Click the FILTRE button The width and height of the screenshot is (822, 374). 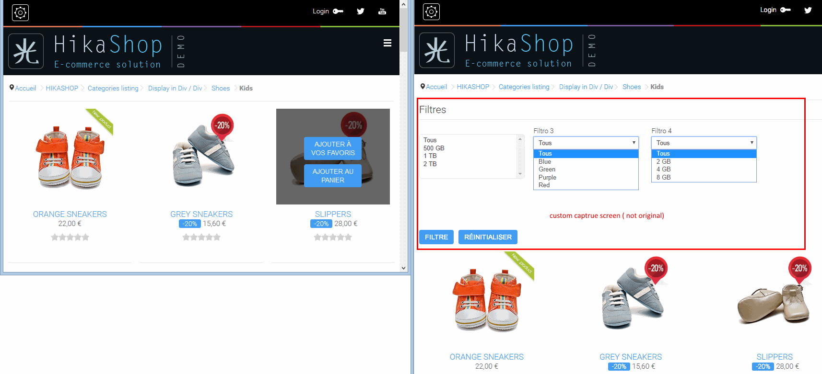click(x=436, y=237)
